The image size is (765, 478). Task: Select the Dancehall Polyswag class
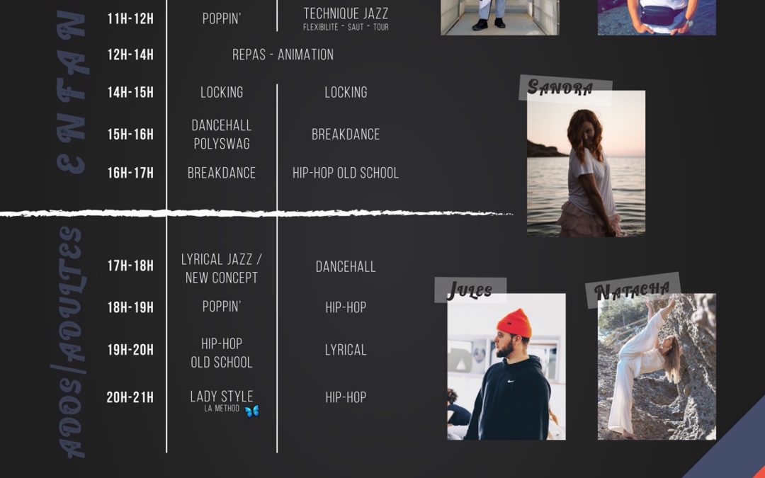(x=222, y=135)
